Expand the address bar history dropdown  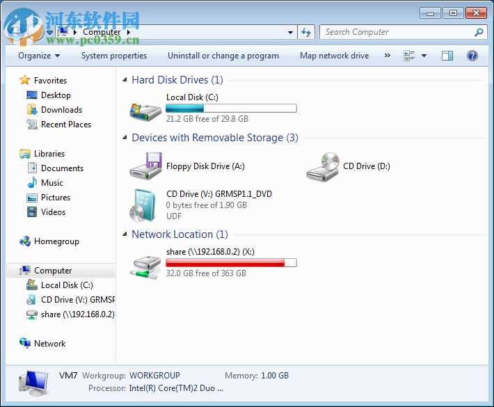(290, 32)
